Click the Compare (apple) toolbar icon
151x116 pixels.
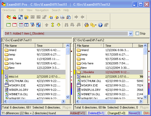pyautogui.click(x=9, y=17)
